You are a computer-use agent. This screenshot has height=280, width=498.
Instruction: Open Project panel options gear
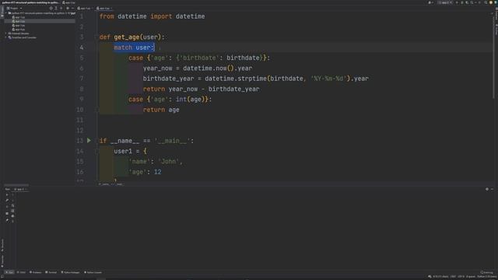tap(68, 9)
